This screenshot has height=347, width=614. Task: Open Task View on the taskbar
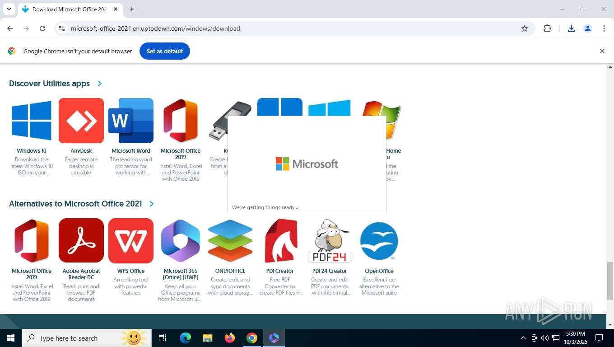tap(163, 338)
